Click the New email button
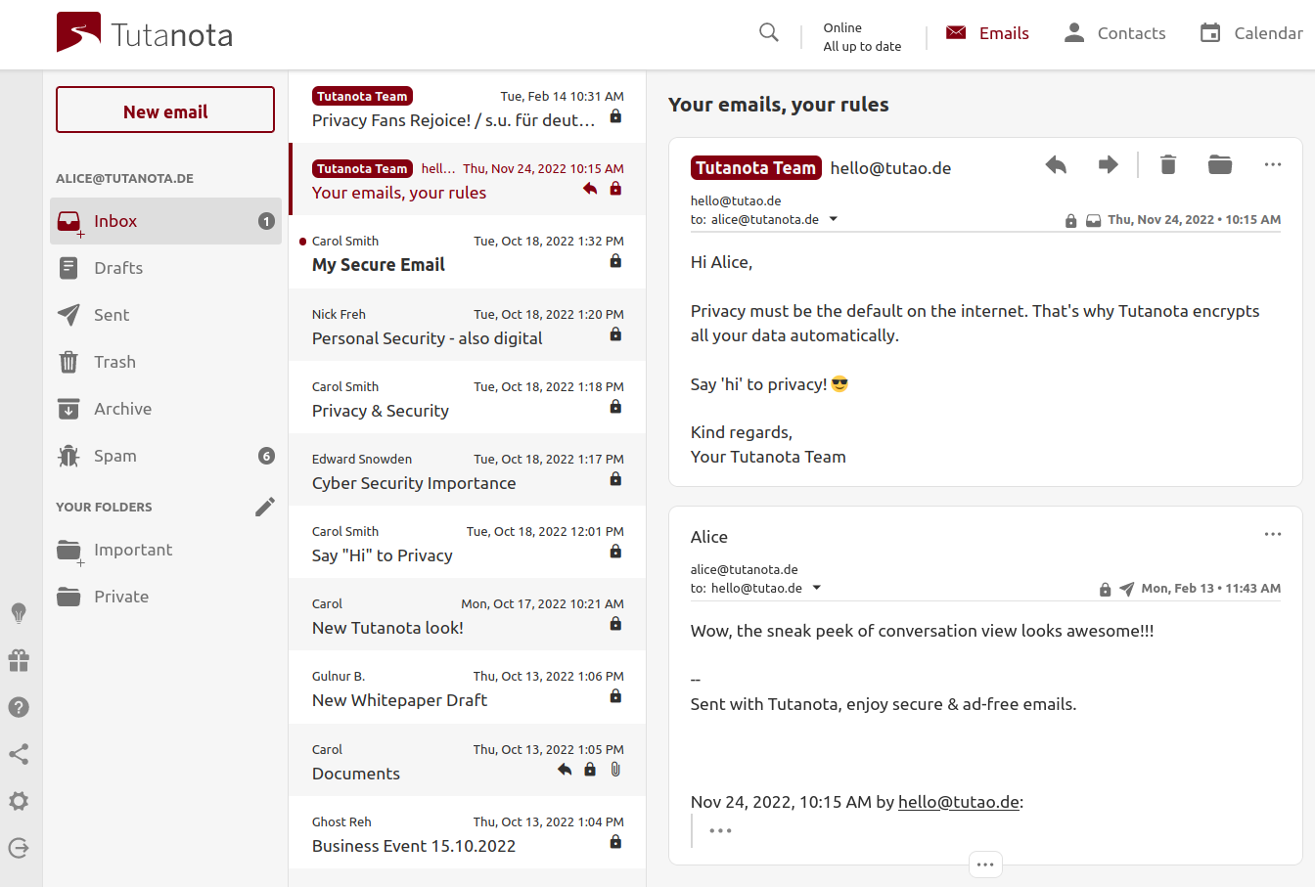1315x887 pixels. pyautogui.click(x=165, y=111)
